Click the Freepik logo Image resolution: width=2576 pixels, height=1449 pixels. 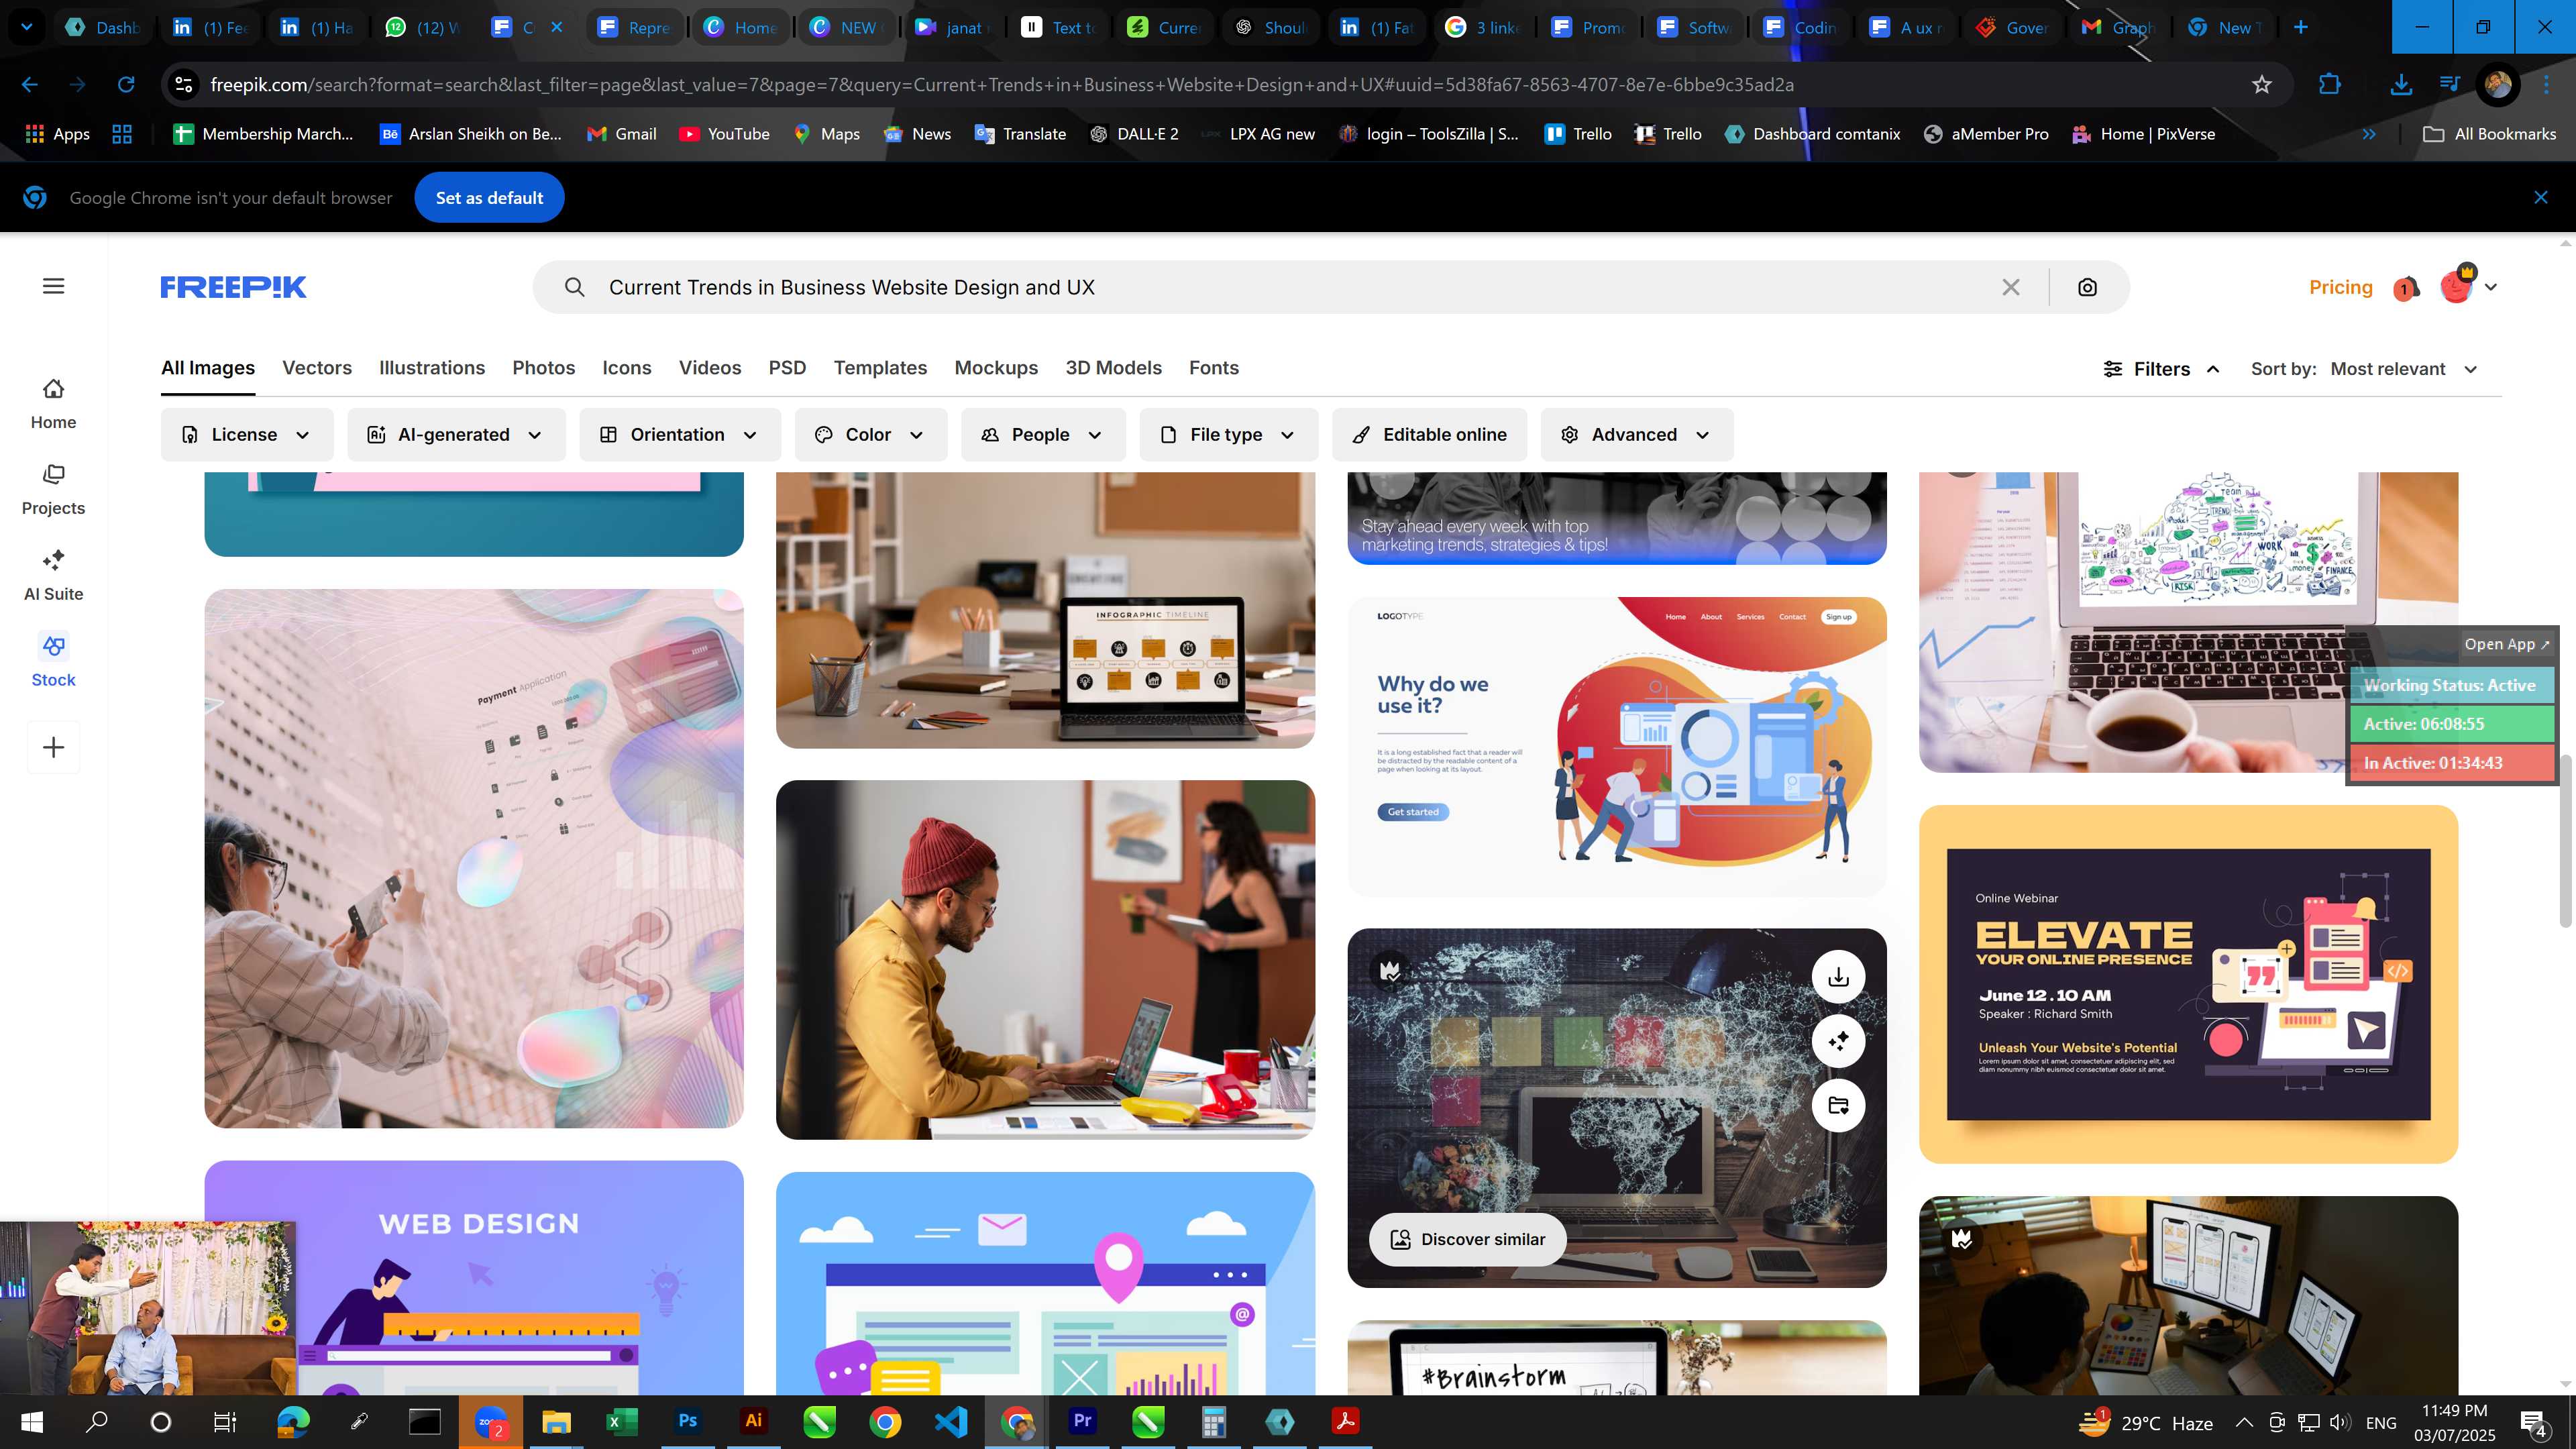[233, 287]
